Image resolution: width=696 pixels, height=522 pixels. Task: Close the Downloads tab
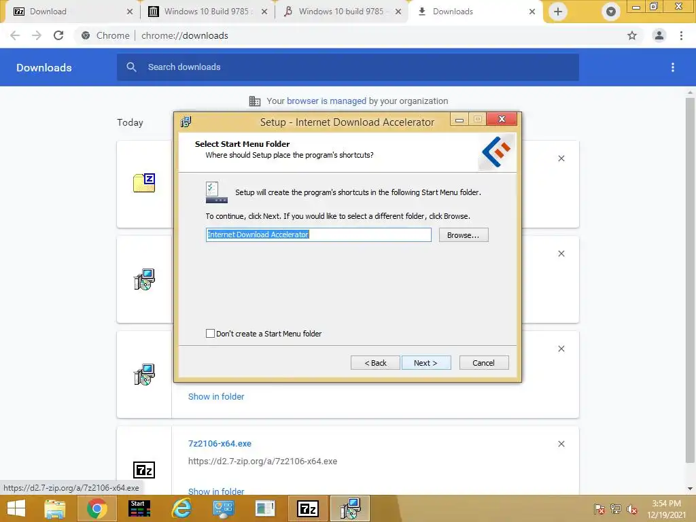coord(532,12)
